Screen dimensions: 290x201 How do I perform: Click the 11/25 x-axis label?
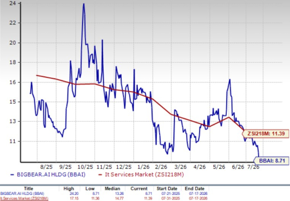pyautogui.click(x=104, y=167)
